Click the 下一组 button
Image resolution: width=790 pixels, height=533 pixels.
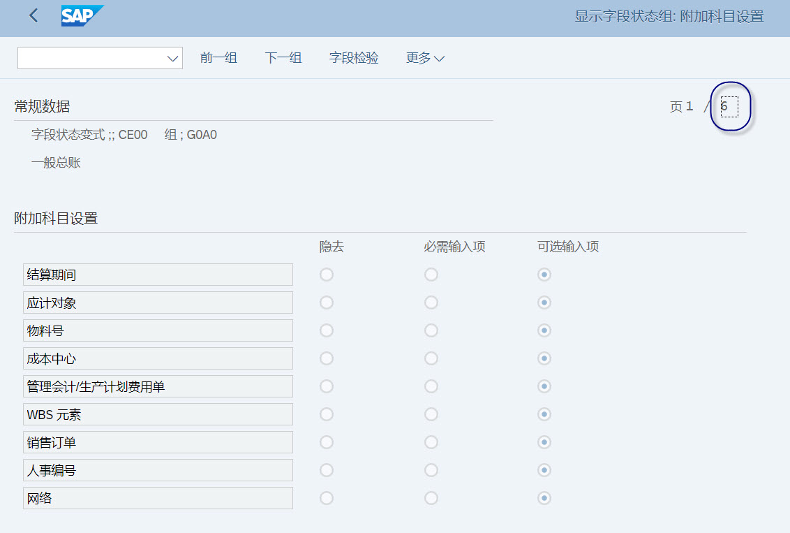(283, 58)
